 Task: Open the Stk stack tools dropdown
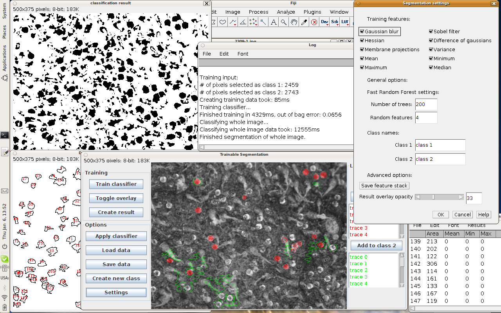(335, 22)
